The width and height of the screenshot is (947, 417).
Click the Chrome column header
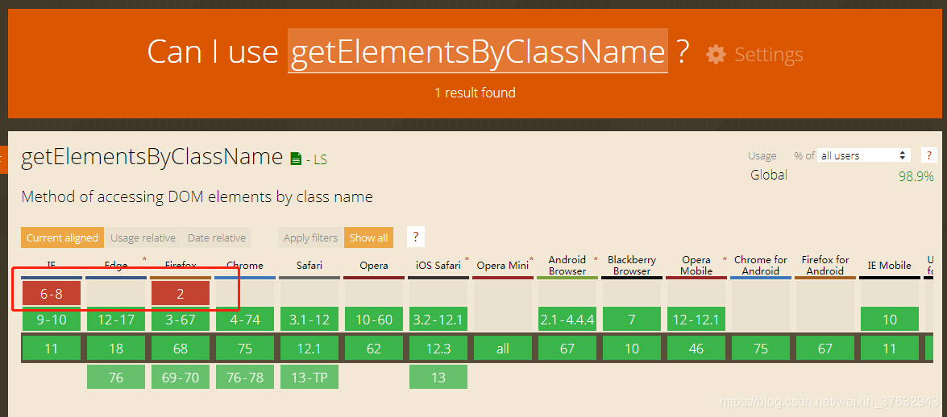pos(244,266)
